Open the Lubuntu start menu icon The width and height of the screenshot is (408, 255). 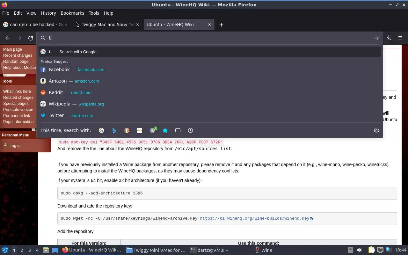(x=5, y=250)
